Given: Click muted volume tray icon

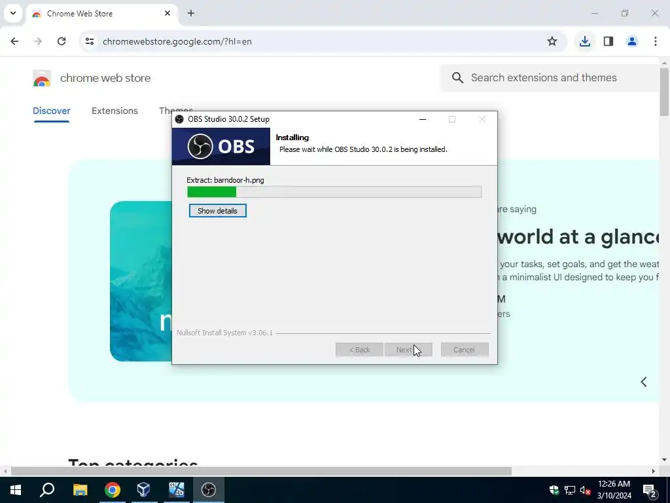Looking at the screenshot, I should [585, 490].
